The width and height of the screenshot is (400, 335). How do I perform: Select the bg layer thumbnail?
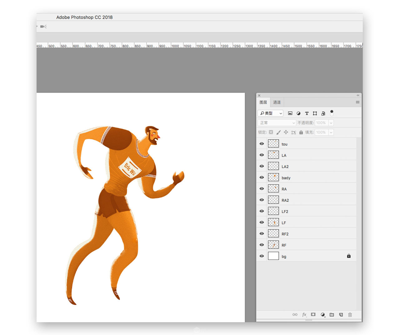coord(273,256)
